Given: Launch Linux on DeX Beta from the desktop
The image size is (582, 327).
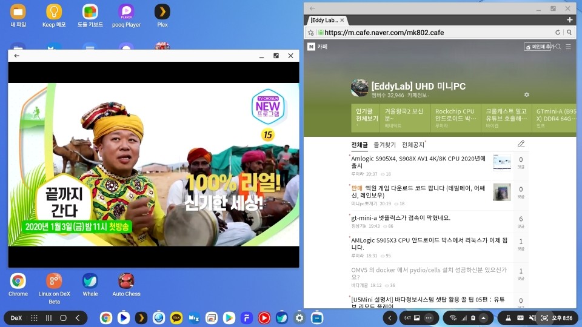Looking at the screenshot, I should [x=54, y=288].
